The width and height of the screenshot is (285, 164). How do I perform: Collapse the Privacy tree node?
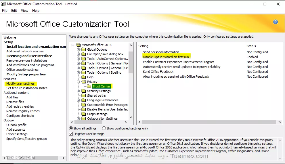(78, 82)
